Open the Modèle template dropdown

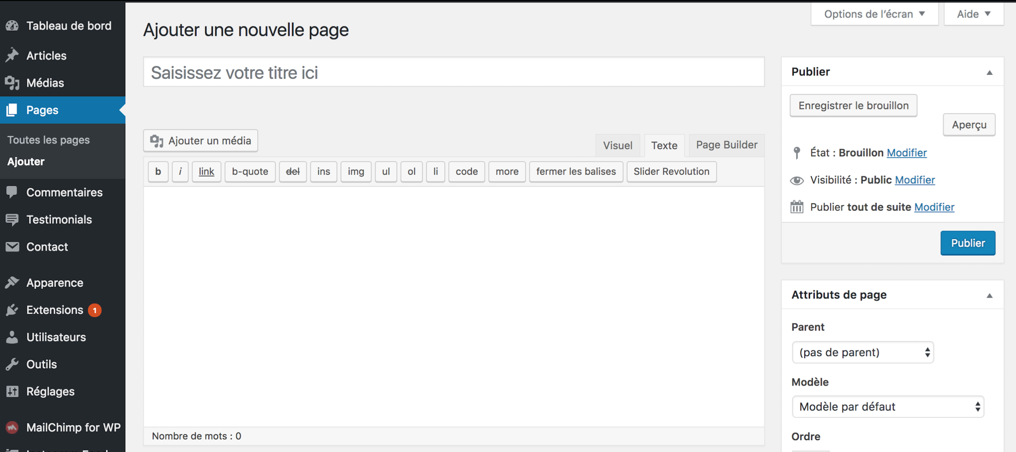[888, 406]
